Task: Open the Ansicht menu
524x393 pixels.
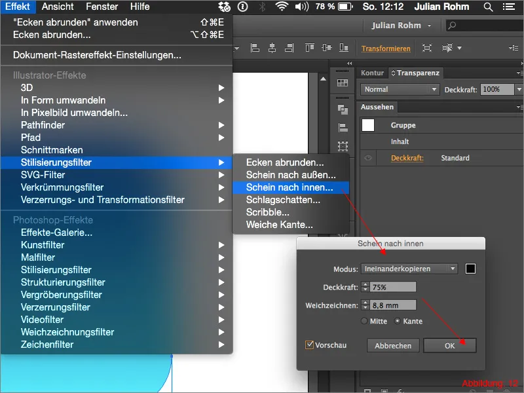Action: pyautogui.click(x=58, y=7)
